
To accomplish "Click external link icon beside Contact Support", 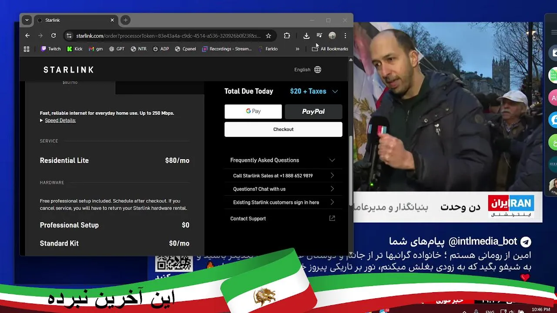I will 332,218.
